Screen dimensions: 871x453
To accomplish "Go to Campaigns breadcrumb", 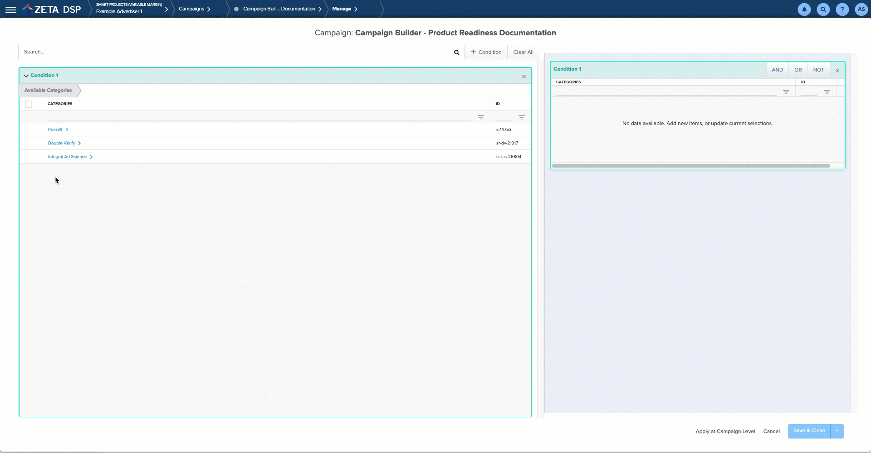I will (x=191, y=9).
